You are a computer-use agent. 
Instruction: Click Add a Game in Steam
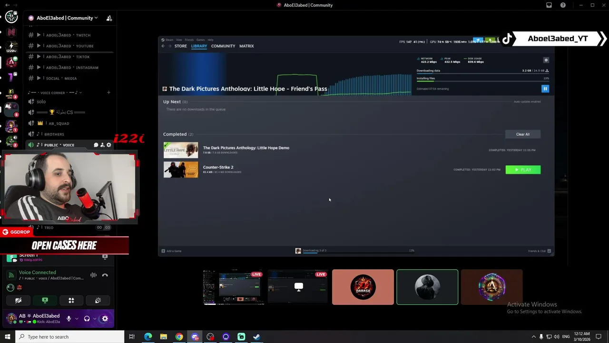(171, 251)
